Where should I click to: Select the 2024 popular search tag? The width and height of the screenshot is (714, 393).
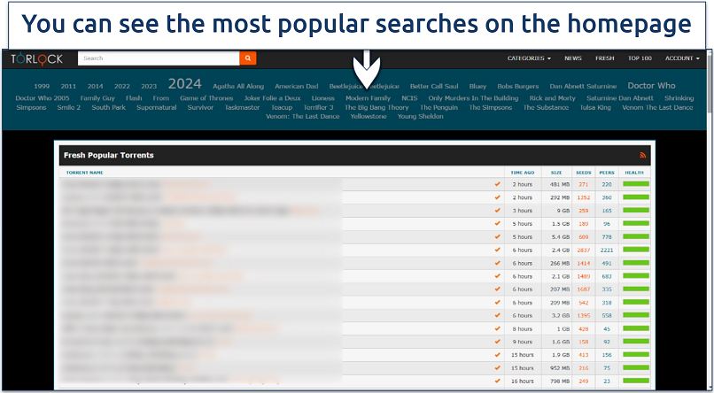(184, 84)
